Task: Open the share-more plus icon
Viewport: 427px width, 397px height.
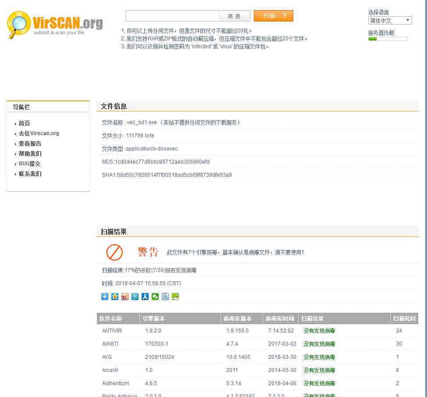Action: tap(105, 297)
